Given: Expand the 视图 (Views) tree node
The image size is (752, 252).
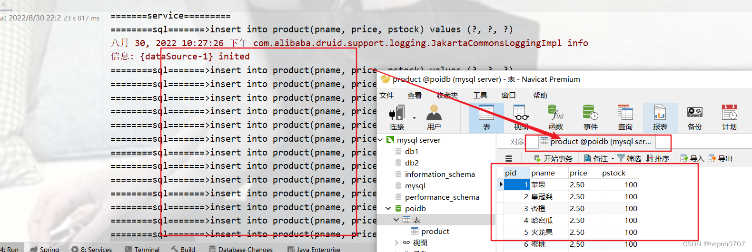Looking at the screenshot, I should [x=396, y=242].
